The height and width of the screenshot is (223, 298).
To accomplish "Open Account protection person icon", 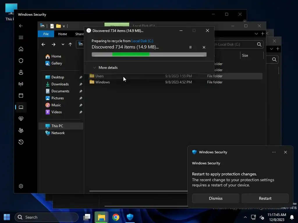I will [21, 72].
